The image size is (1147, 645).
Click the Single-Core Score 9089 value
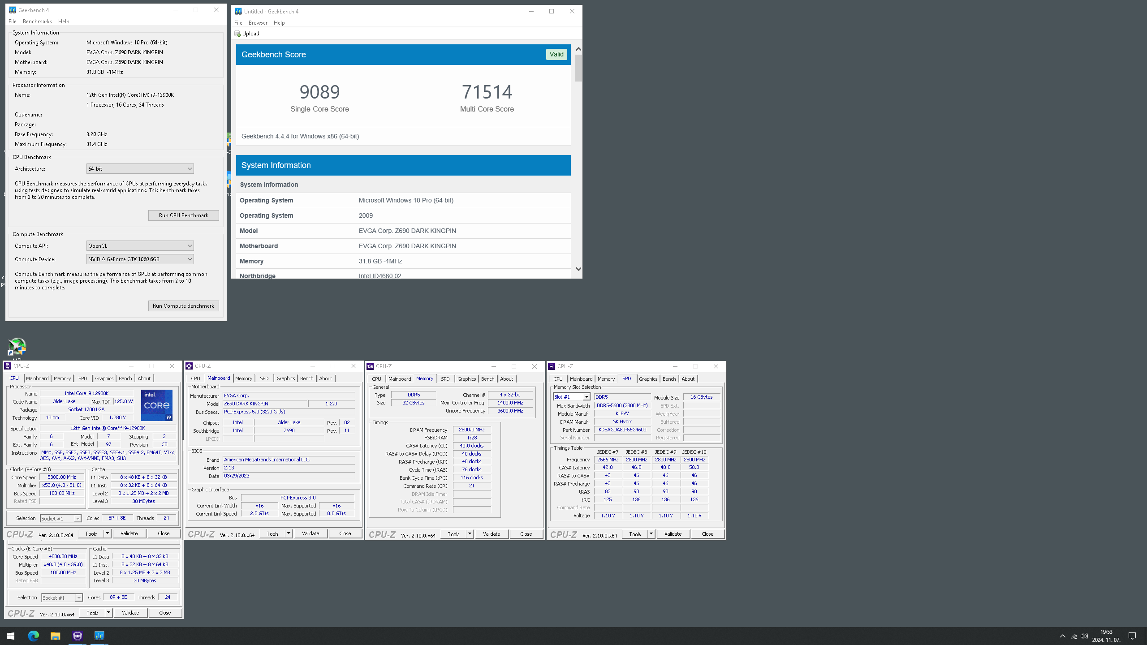319,92
